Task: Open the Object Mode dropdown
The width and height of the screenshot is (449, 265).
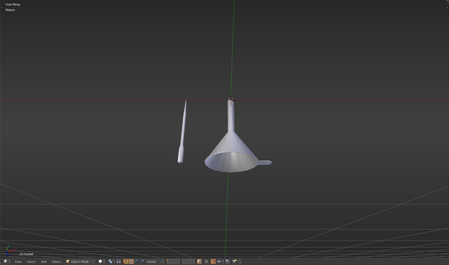Action: tap(80, 261)
